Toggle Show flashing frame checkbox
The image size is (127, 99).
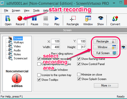point(79,59)
